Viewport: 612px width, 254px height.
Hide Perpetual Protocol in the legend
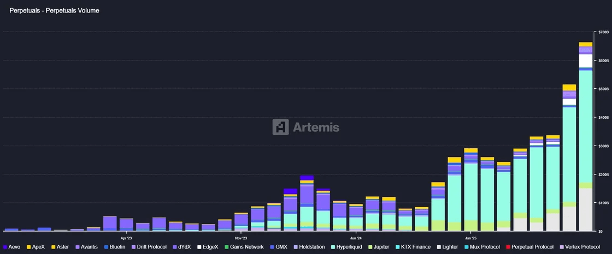coord(529,247)
